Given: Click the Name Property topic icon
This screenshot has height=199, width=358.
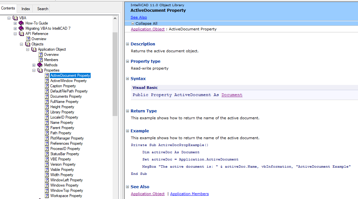Looking at the screenshot, I should [x=47, y=123].
